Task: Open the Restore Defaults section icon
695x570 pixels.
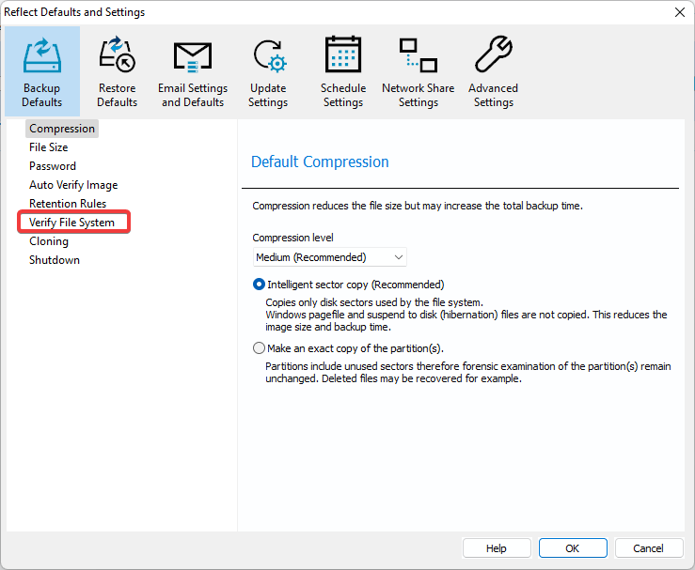Action: pyautogui.click(x=117, y=54)
